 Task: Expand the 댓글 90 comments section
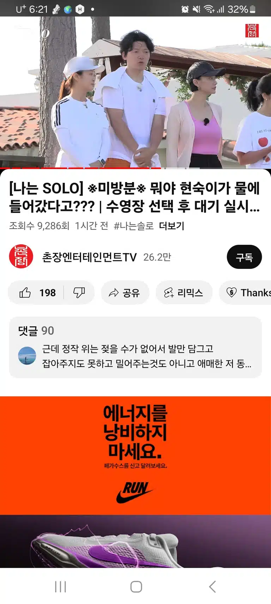[135, 347]
